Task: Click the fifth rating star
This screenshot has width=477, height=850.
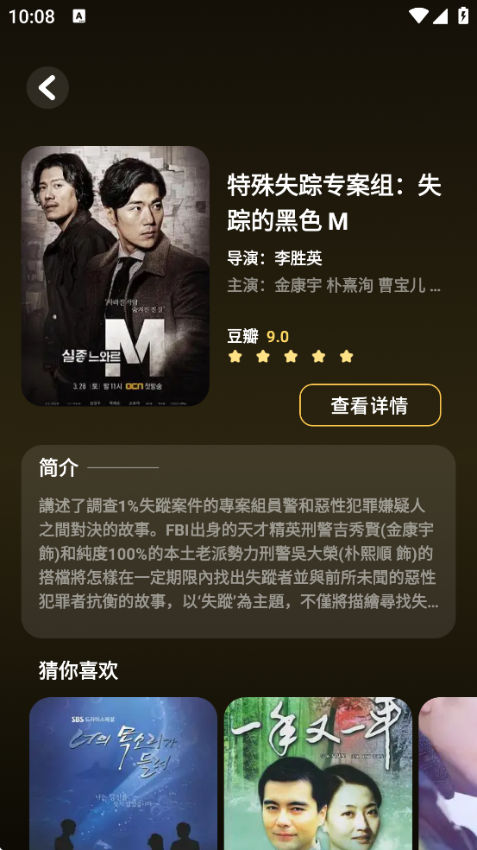Action: click(347, 356)
